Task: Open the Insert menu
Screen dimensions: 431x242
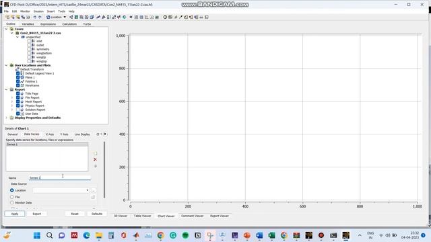Action: point(51,11)
